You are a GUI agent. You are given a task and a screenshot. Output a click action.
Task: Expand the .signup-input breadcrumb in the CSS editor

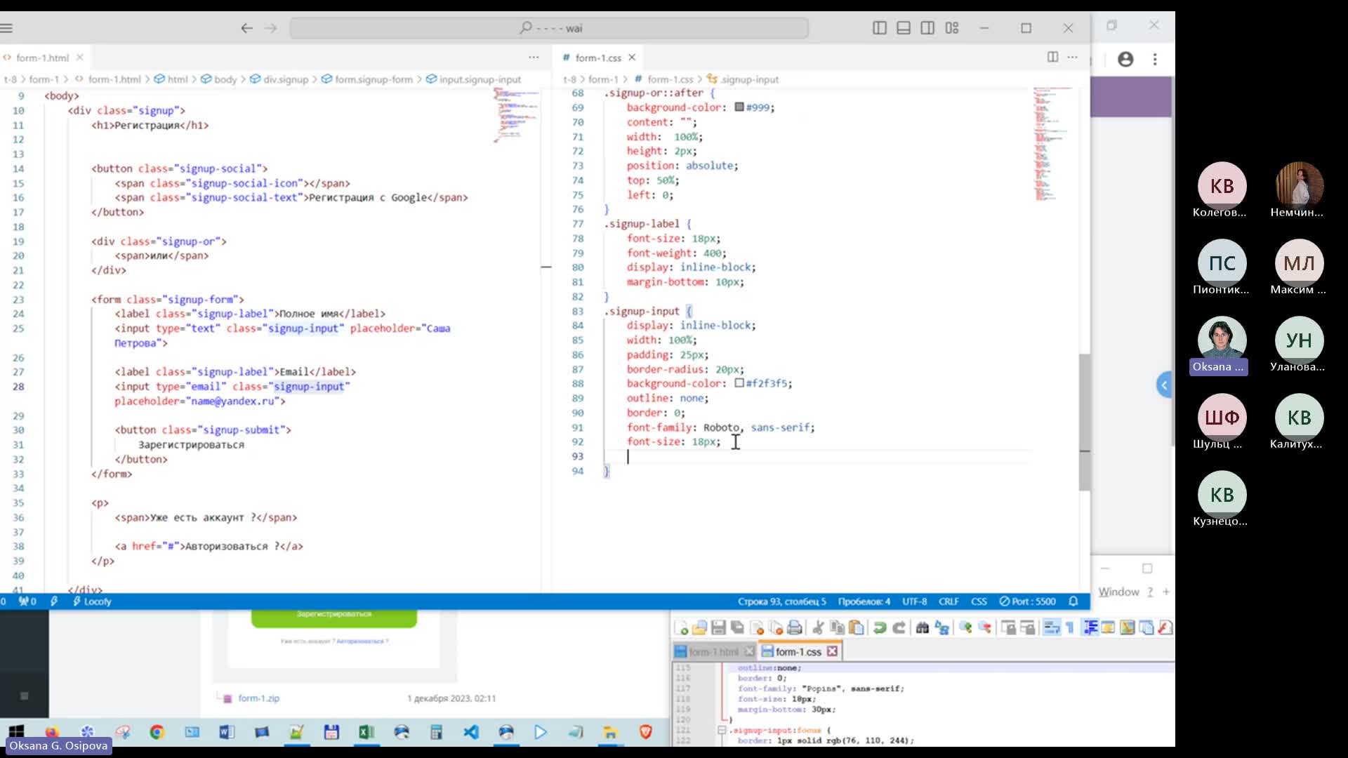743,79
